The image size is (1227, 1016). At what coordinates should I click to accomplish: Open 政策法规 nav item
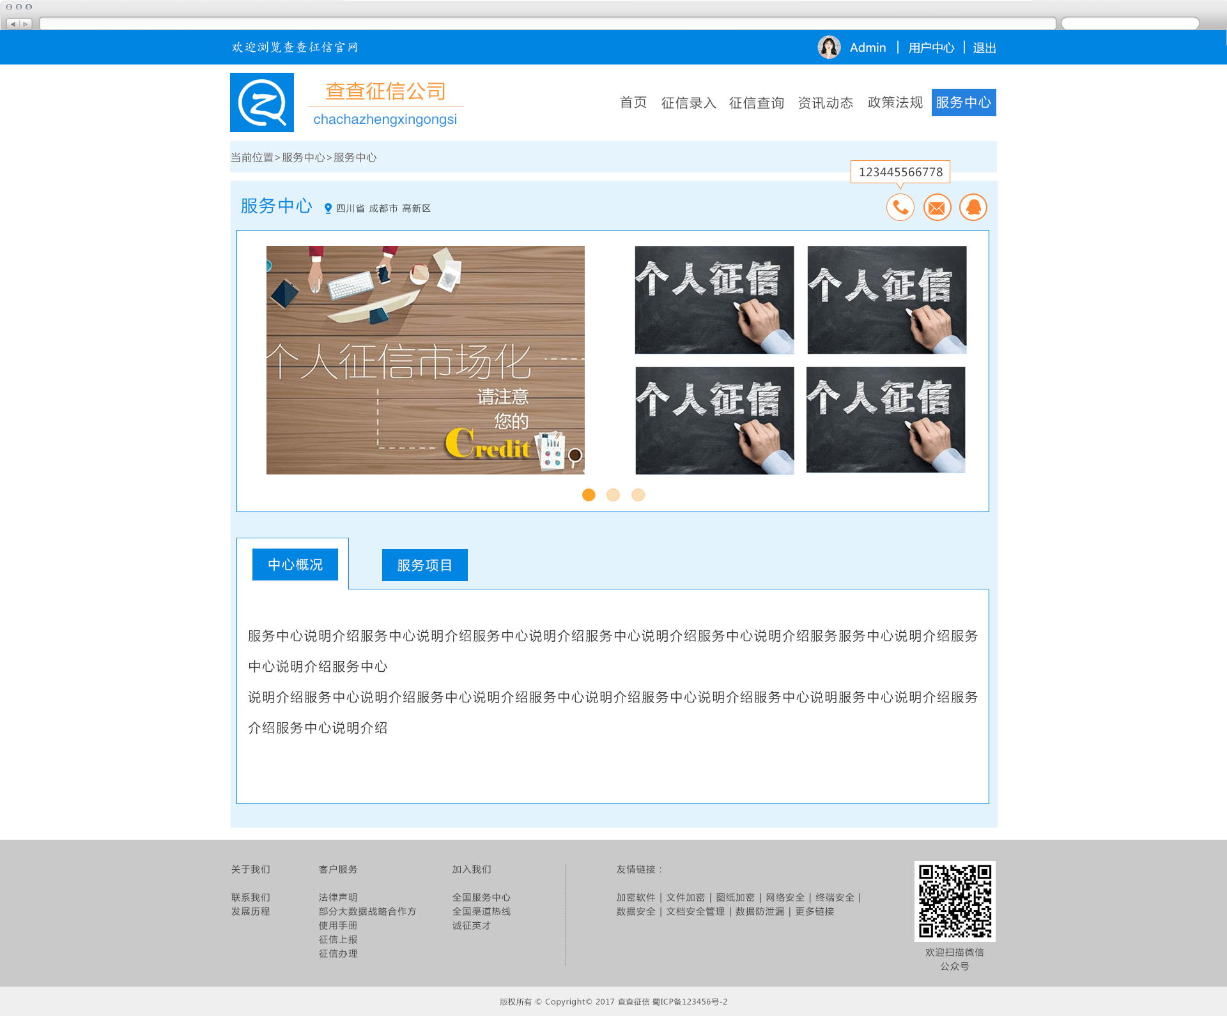[895, 102]
